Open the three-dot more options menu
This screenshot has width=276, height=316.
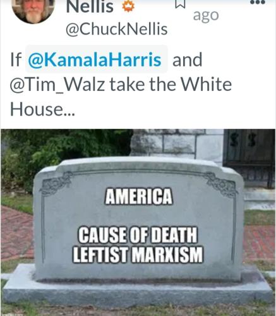258,3
